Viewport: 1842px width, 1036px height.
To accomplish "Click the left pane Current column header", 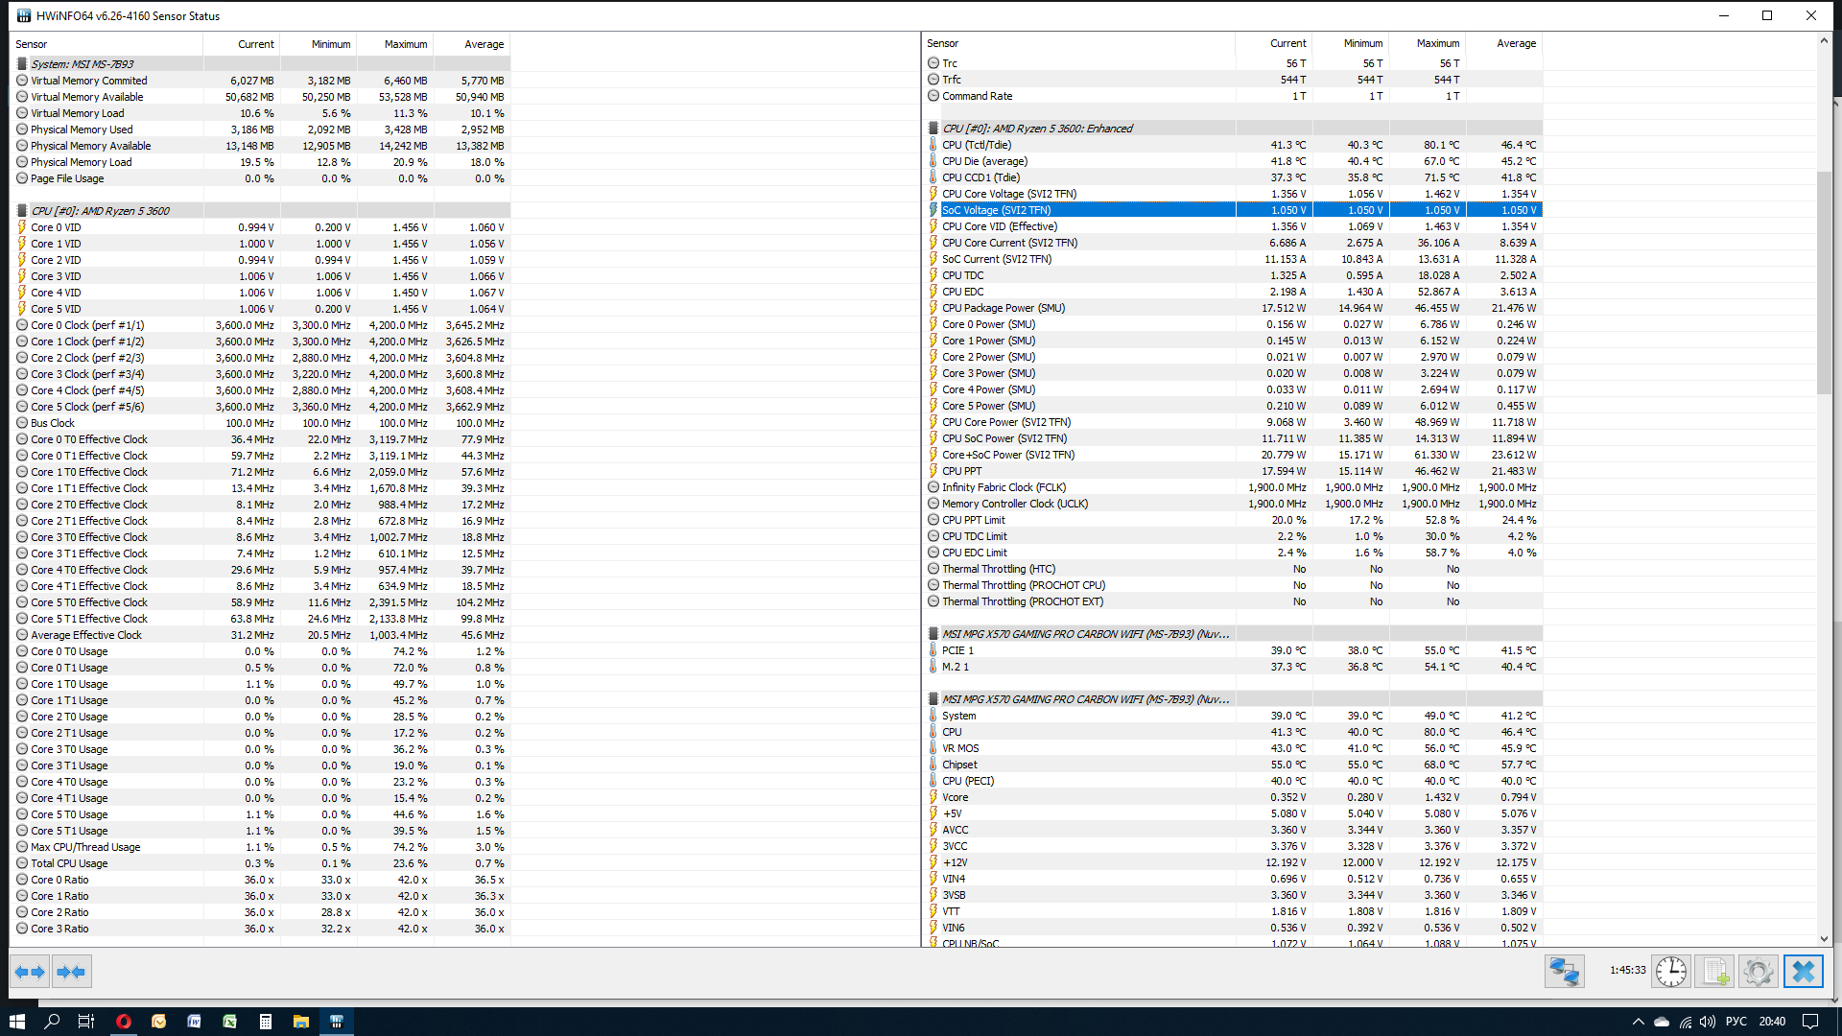I will pyautogui.click(x=255, y=44).
